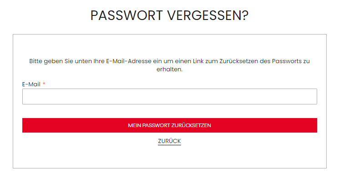Click into the E-Mail input field
The image size is (339, 173).
tap(169, 96)
